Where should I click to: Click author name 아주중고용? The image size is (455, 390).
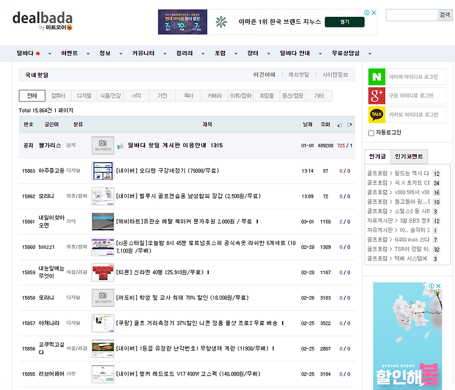pos(52,170)
